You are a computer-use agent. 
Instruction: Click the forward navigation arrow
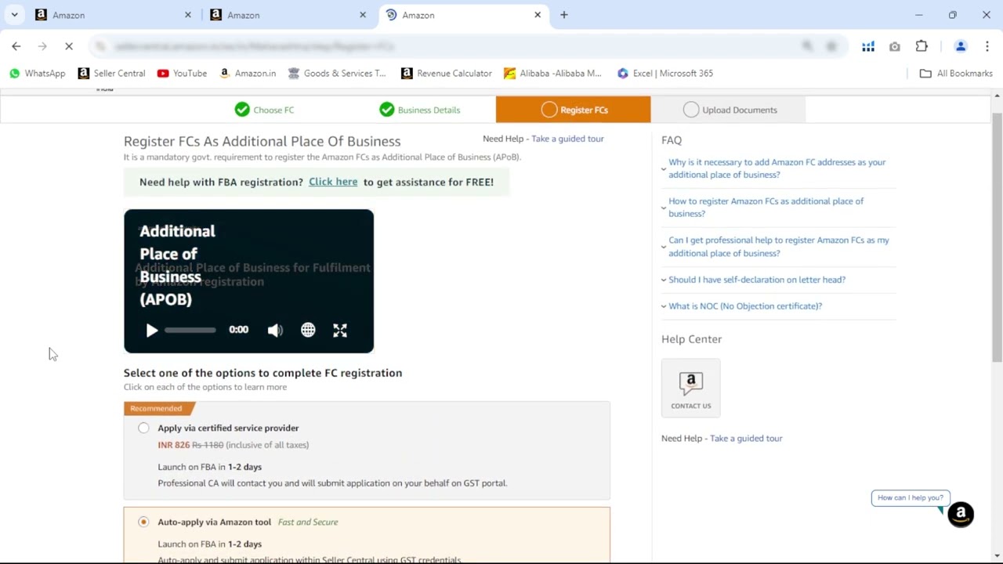(42, 46)
